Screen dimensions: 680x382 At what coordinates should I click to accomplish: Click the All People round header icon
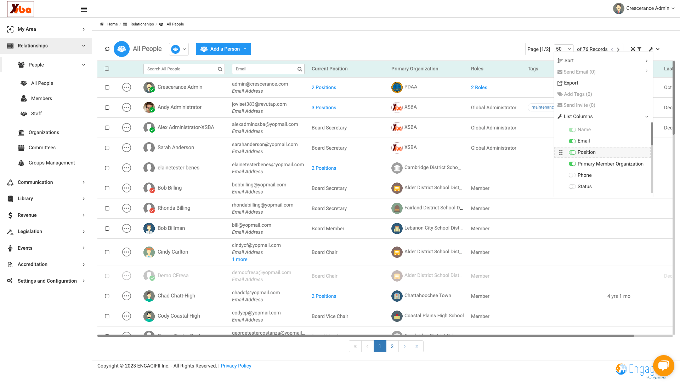[121, 49]
